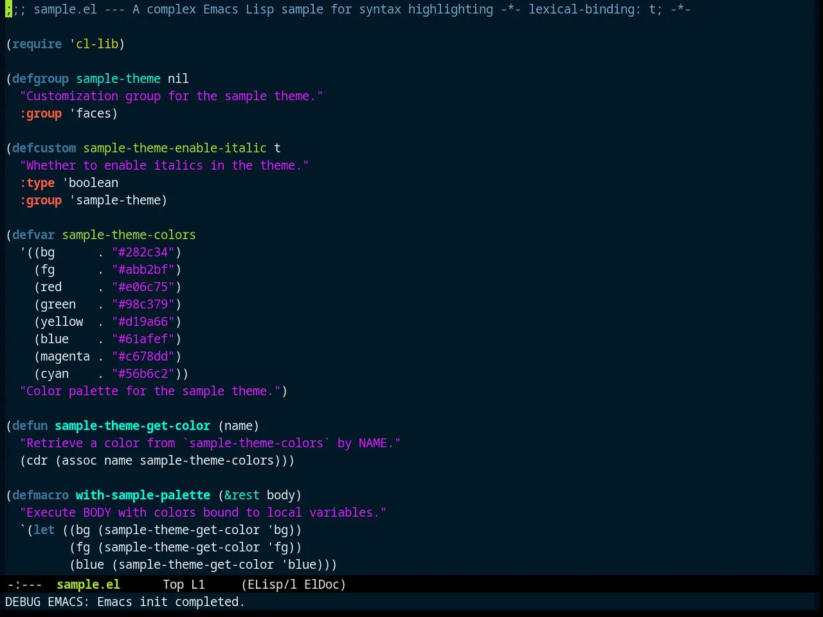Click the magenta key in the color alist
The width and height of the screenshot is (823, 617).
click(65, 356)
